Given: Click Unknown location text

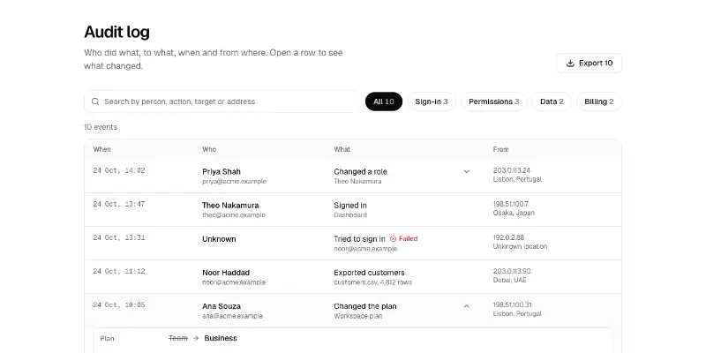Looking at the screenshot, I should point(520,246).
